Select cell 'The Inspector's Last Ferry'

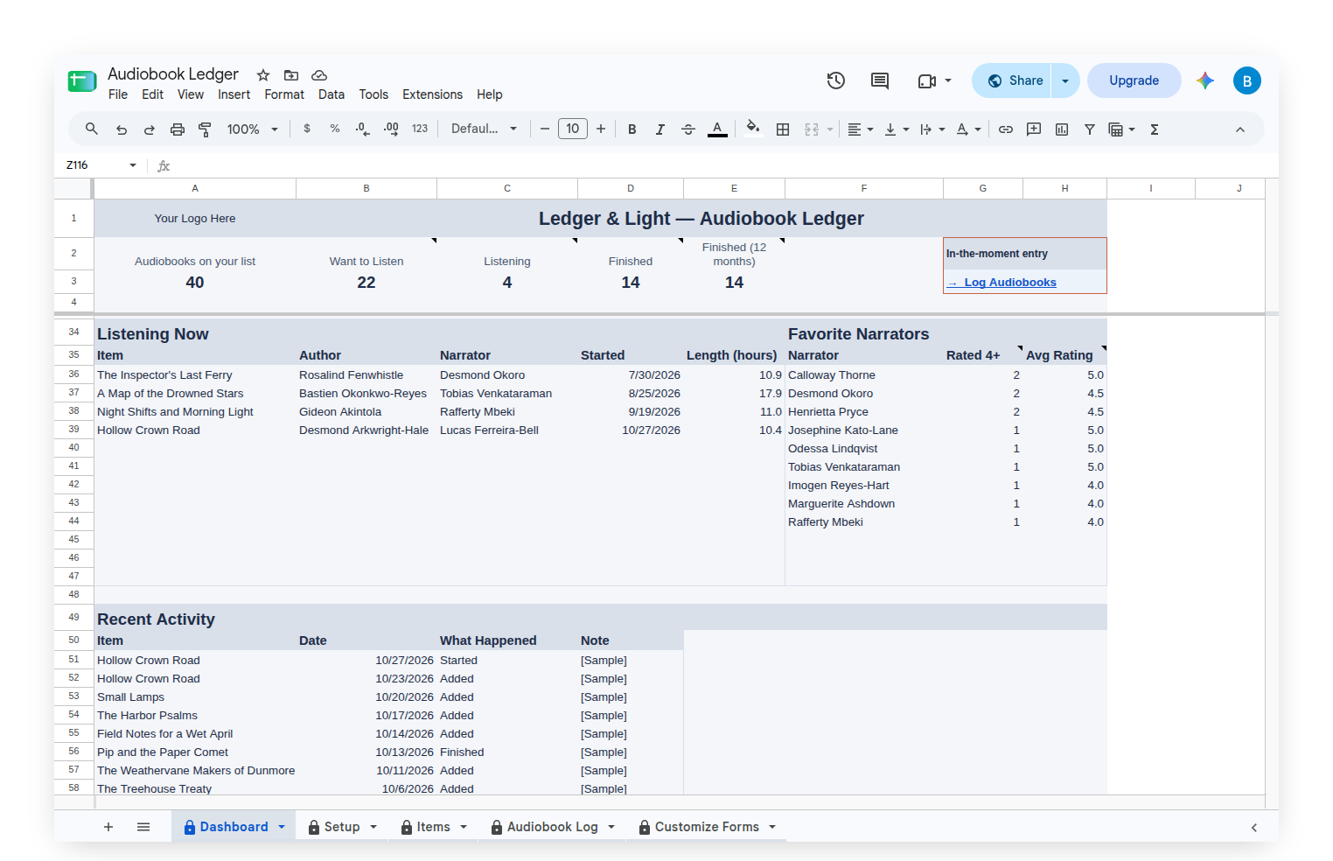(x=195, y=375)
